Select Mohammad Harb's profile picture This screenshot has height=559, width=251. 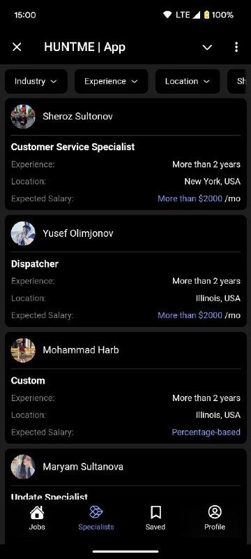pos(23,350)
